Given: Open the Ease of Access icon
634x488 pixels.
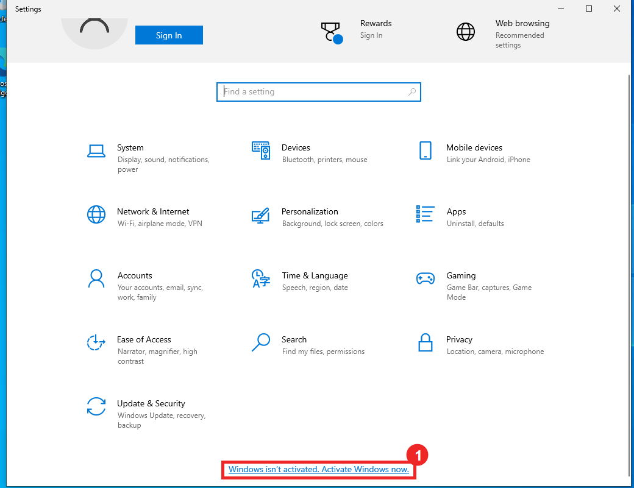Looking at the screenshot, I should (96, 342).
